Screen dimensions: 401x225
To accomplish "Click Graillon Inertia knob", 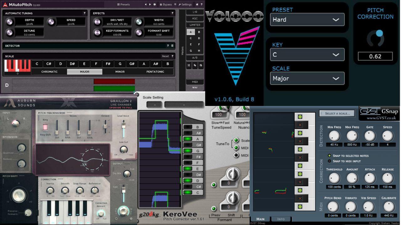I will click(50, 190).
